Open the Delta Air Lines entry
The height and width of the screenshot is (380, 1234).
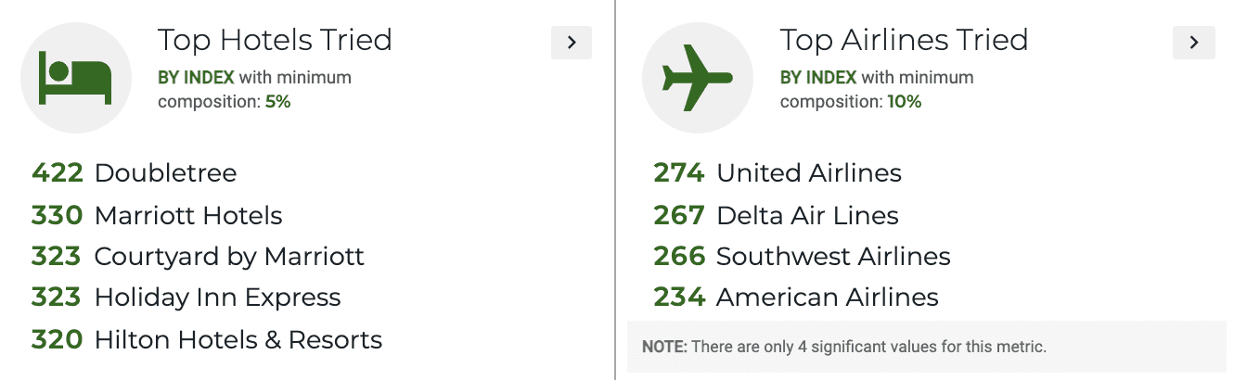click(x=776, y=216)
